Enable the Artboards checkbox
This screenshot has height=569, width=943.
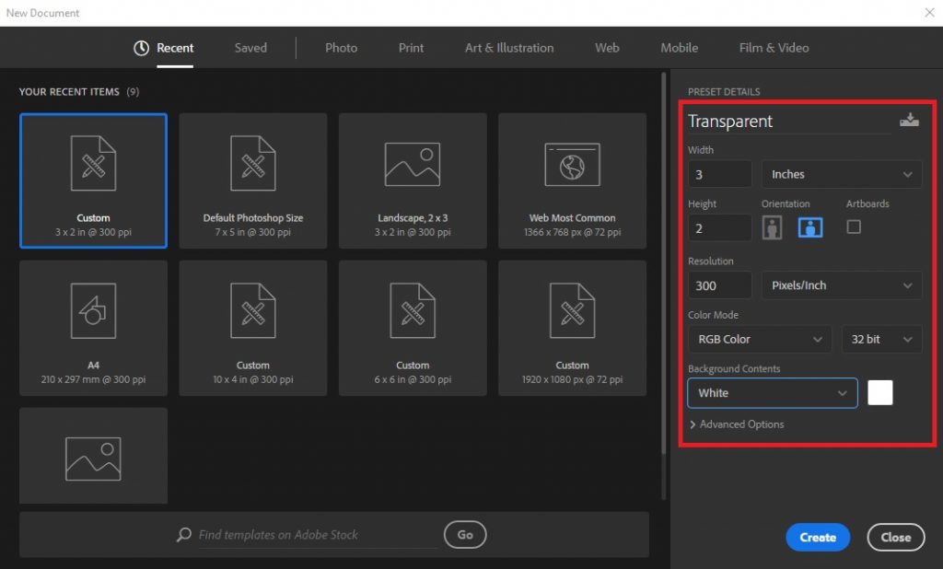[x=854, y=226]
